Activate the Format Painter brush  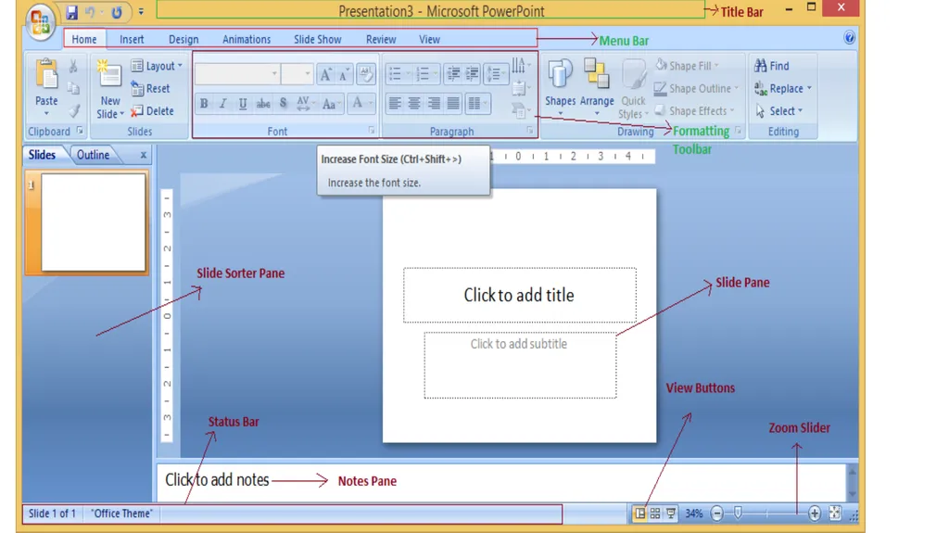[x=73, y=111]
